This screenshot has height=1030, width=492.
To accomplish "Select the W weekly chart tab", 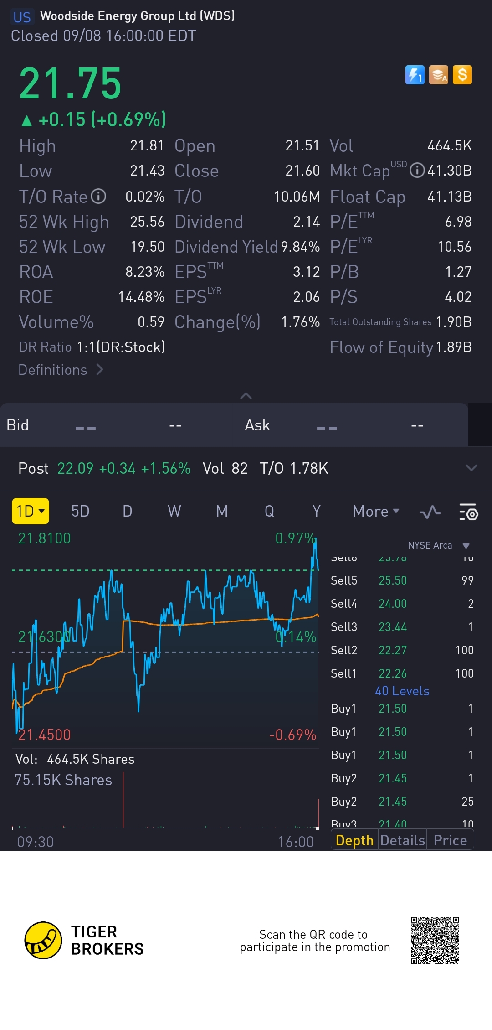I will pyautogui.click(x=174, y=512).
